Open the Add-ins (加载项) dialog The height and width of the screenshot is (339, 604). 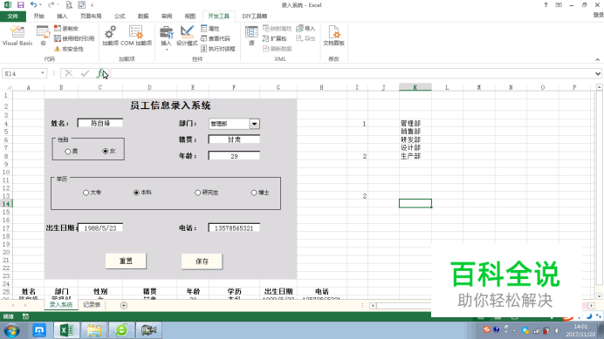point(110,36)
